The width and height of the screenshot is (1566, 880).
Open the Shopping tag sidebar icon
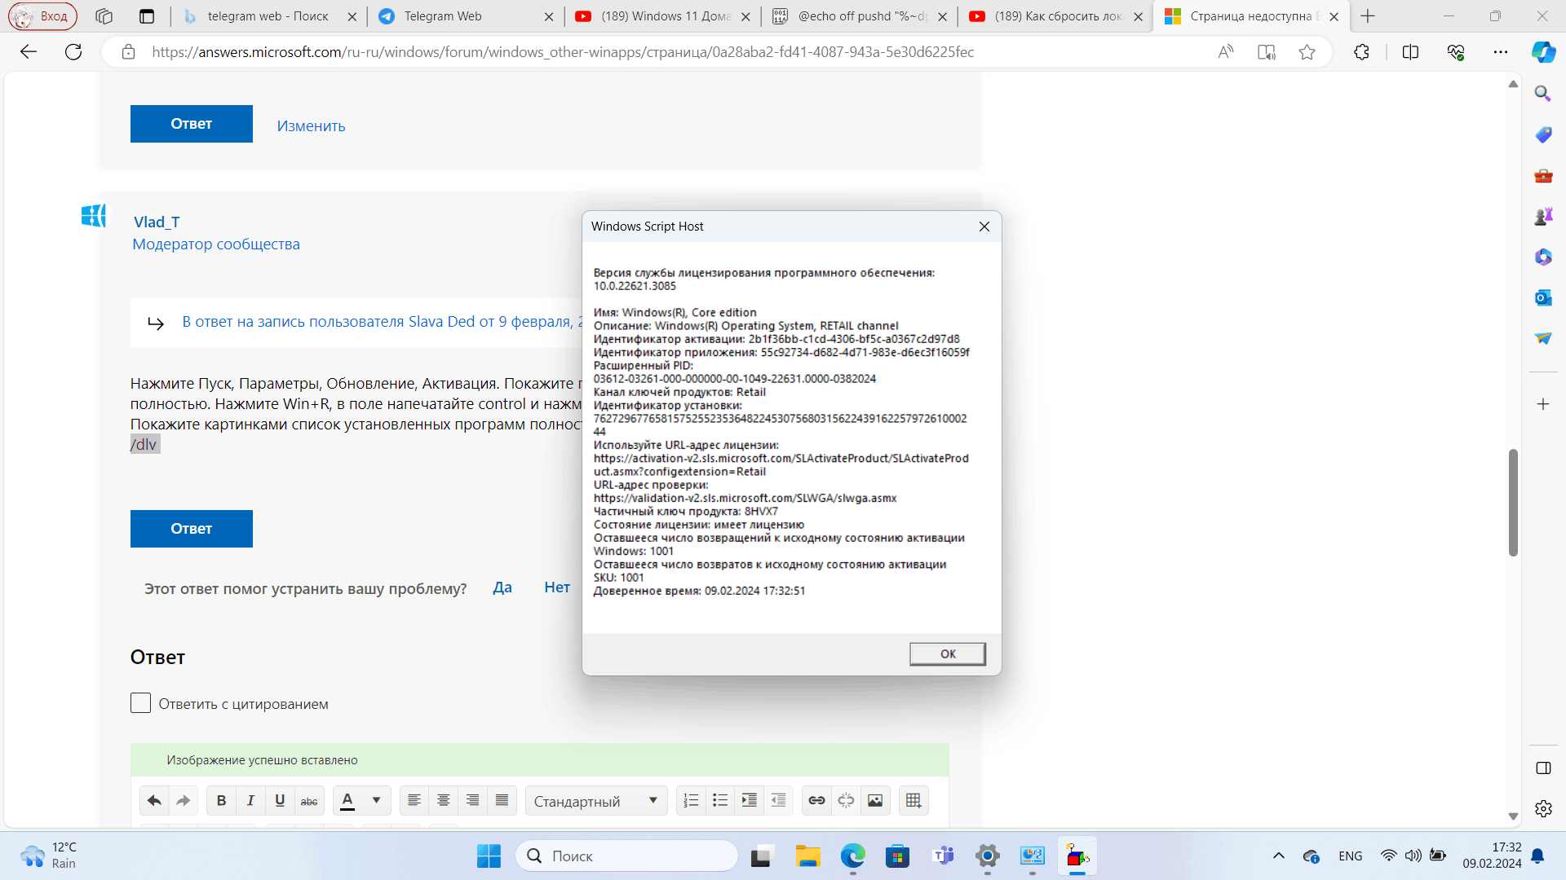1543,134
